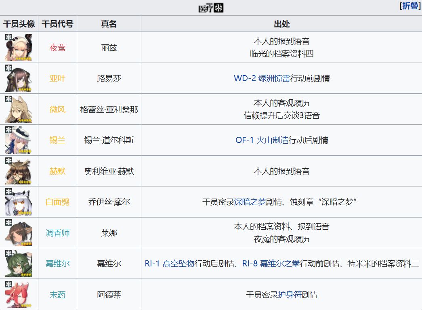Viewport: 422px width, 310px height.
Task: Open the 调香师 operator page link
Action: pyautogui.click(x=58, y=233)
